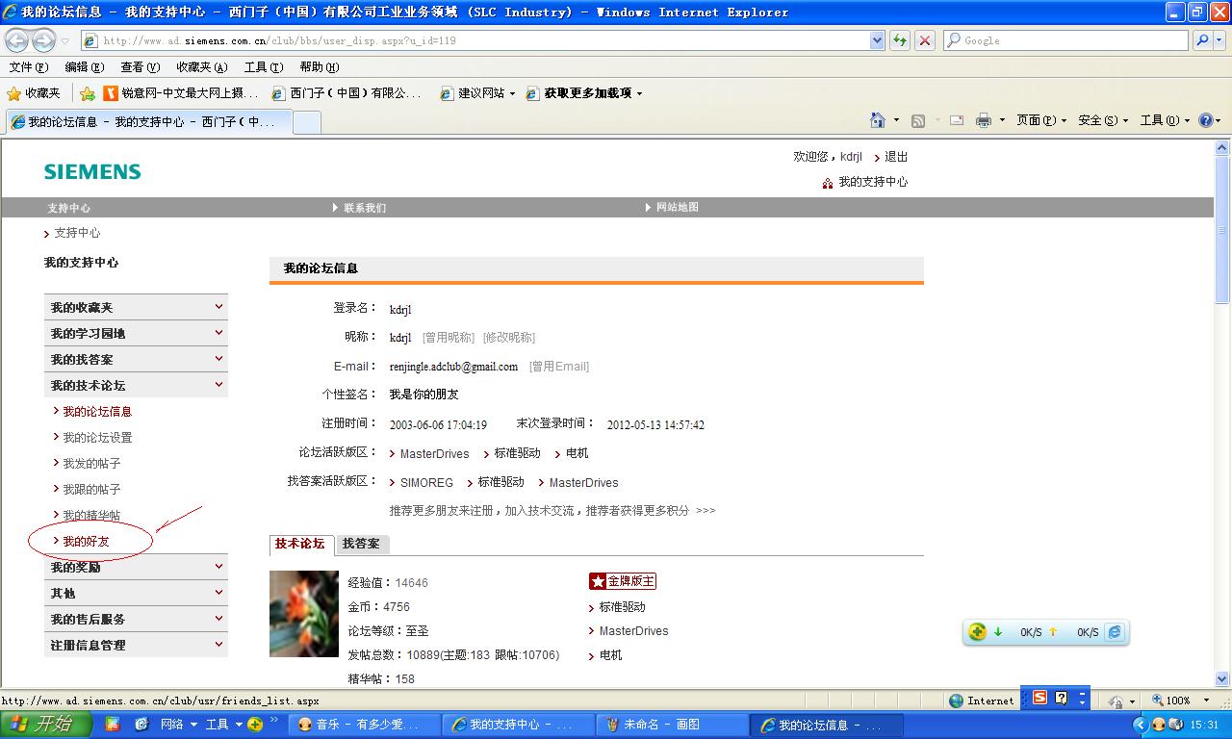The width and height of the screenshot is (1232, 739).
Task: Click the IE icon on floating speed widget
Action: click(x=1115, y=632)
